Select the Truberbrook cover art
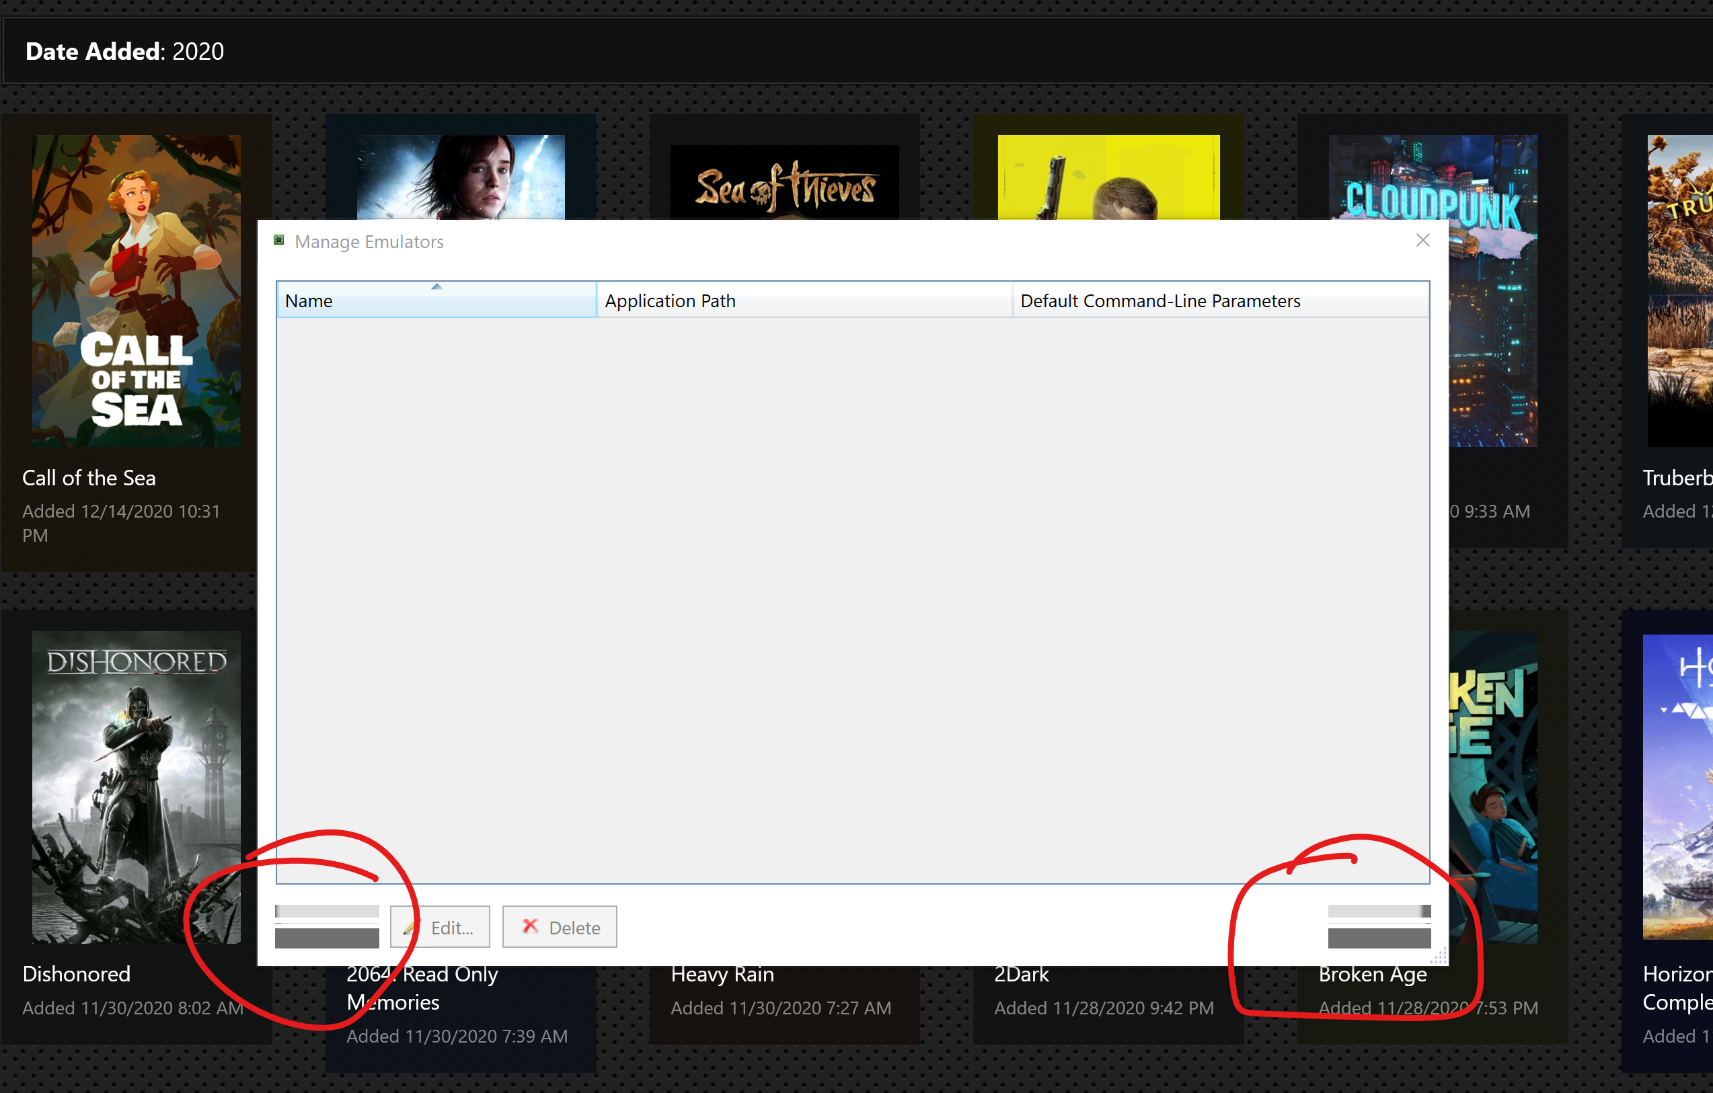 1679,291
